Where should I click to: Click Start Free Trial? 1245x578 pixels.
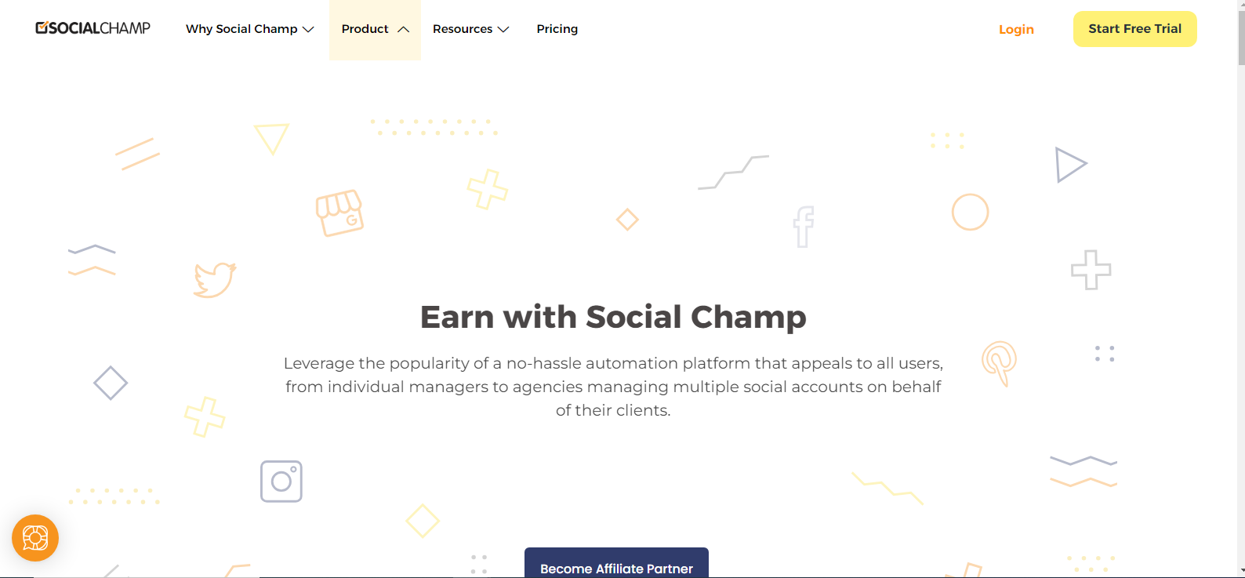pyautogui.click(x=1134, y=28)
